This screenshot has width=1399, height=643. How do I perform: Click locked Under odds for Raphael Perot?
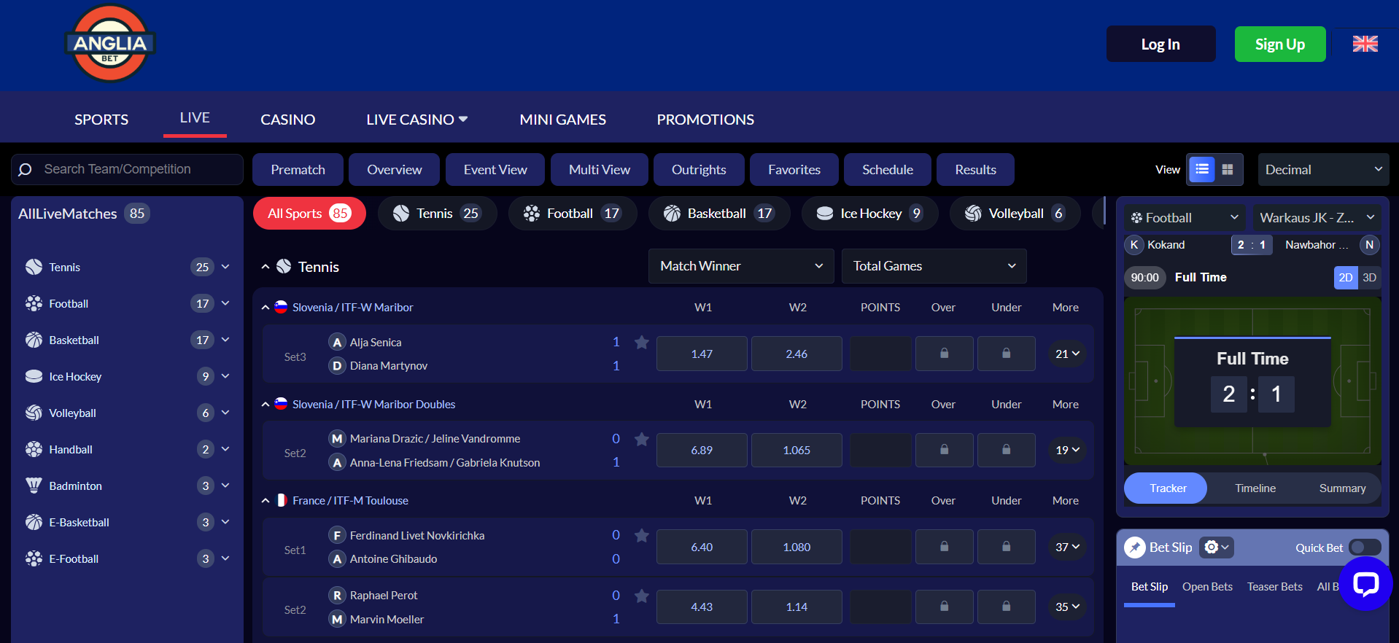(x=1006, y=607)
